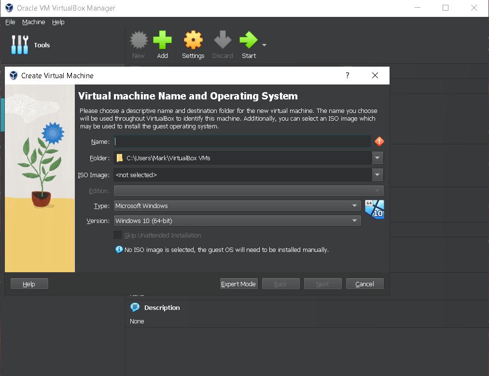Open the Type dropdown showing Microsoft Windows

237,206
